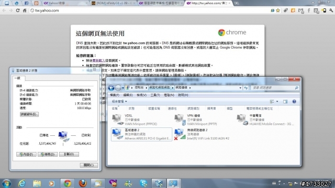The width and height of the screenshot is (335, 188).
Task: Click Chrome's back navigation arrow
Action: point(4,10)
